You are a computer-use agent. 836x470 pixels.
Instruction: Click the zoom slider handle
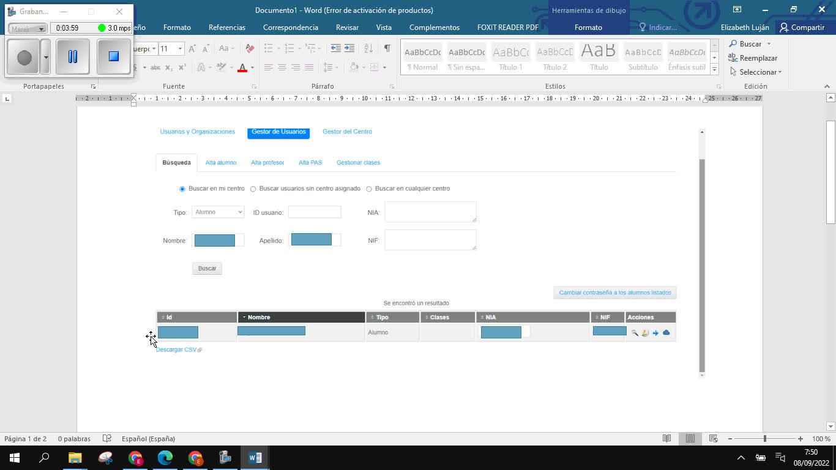coord(764,439)
